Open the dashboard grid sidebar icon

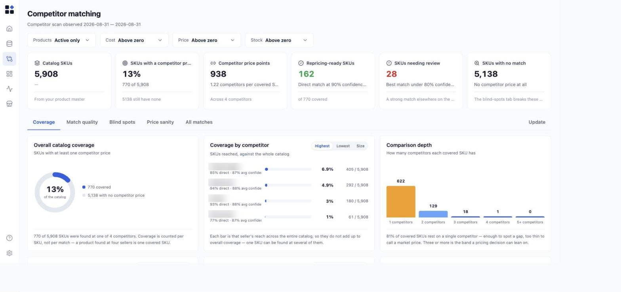[10, 74]
